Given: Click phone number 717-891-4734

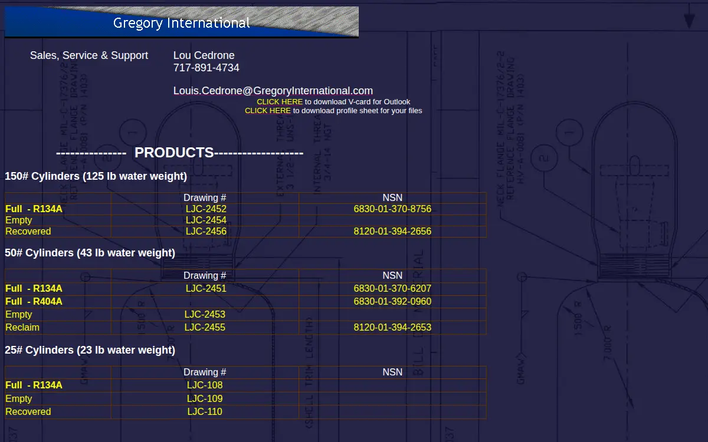Looking at the screenshot, I should pyautogui.click(x=206, y=68).
